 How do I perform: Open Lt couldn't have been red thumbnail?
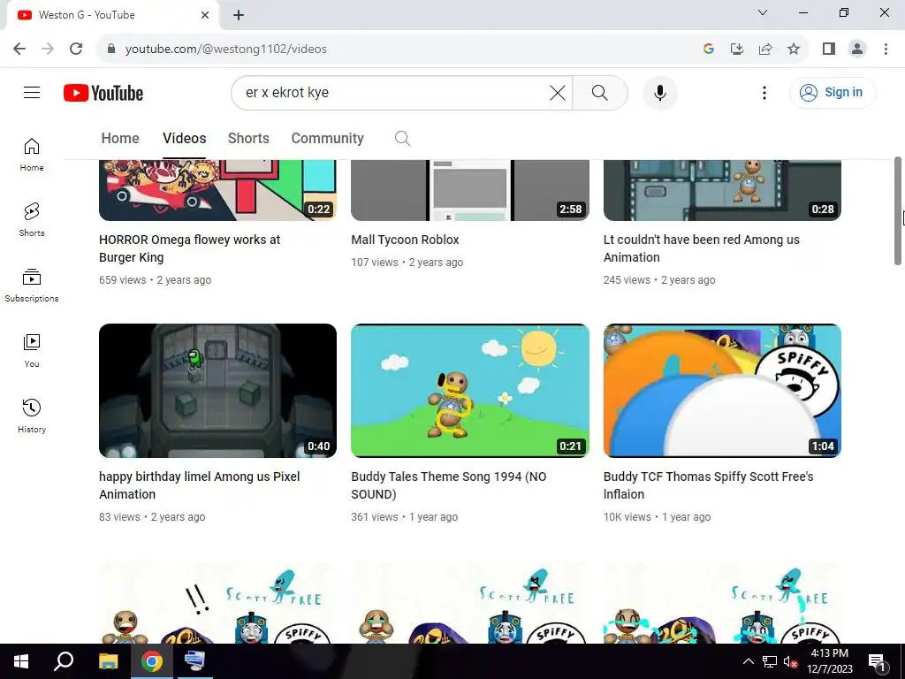click(x=722, y=191)
